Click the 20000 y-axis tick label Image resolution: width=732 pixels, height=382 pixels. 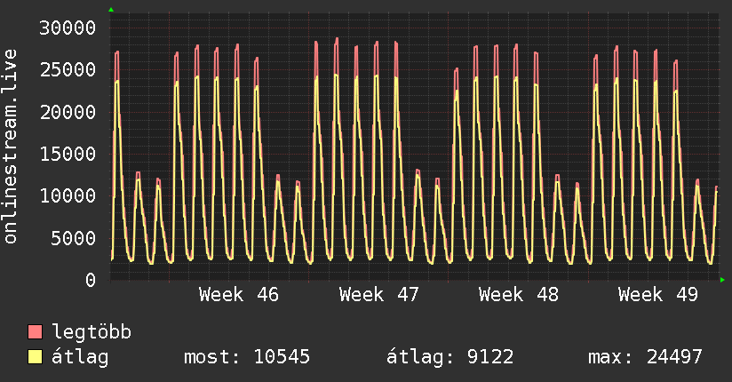coord(68,112)
